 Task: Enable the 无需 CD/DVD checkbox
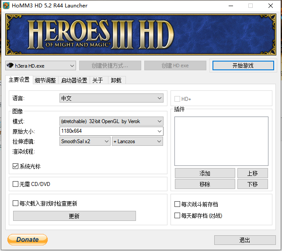click(x=15, y=184)
